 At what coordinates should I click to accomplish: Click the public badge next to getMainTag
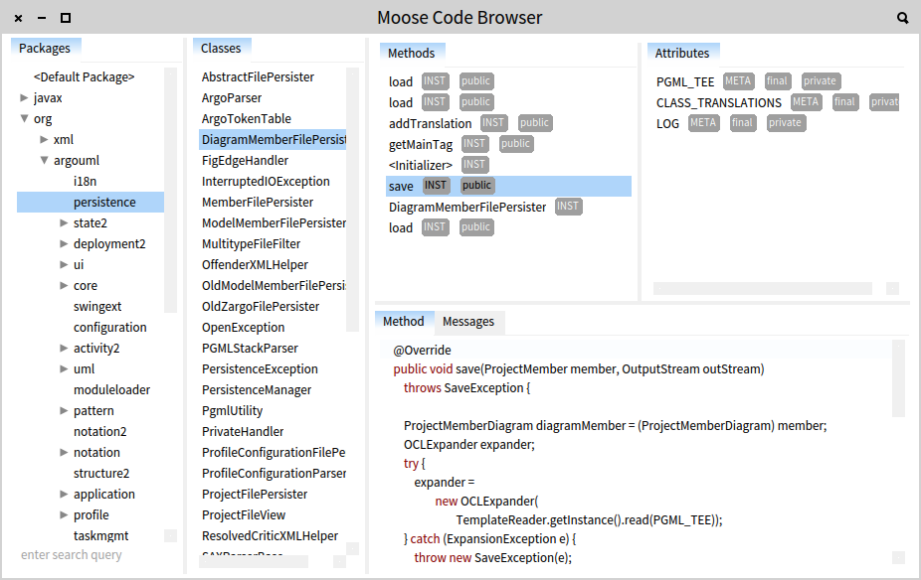click(x=515, y=144)
